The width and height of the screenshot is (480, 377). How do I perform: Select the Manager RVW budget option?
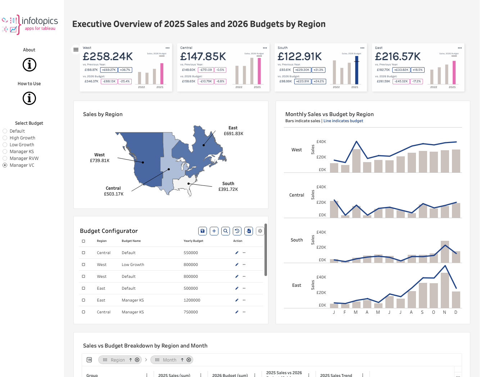pyautogui.click(x=5, y=158)
